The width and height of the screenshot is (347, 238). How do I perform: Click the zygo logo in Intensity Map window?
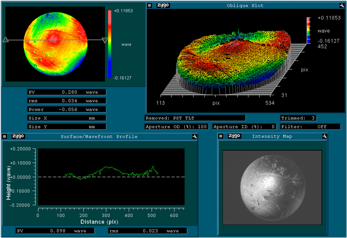coord(234,136)
